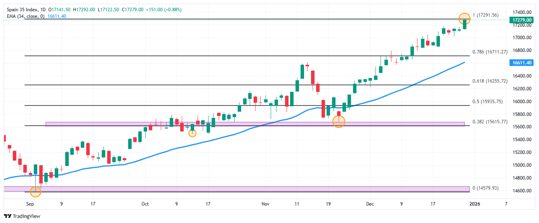The height and width of the screenshot is (223, 539).
Task: Click the Nov label on the time axis
Action: (x=265, y=204)
